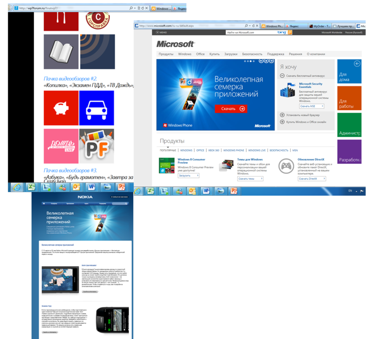Click the Bing search button on Microsoft.com
This screenshot has width=366, height=339.
(290, 32)
